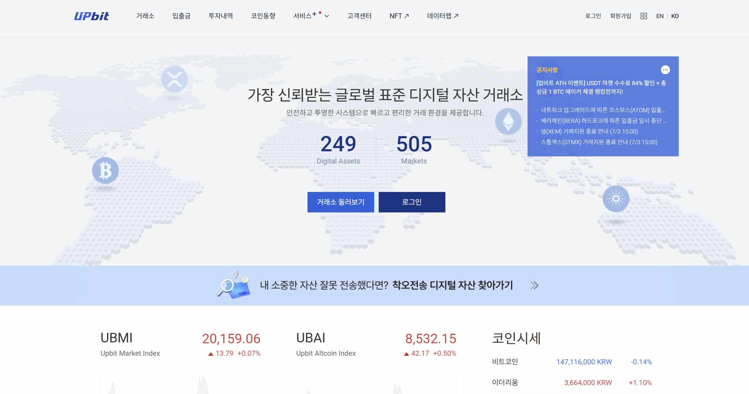Click the UBAI value 8,532.15

(431, 339)
